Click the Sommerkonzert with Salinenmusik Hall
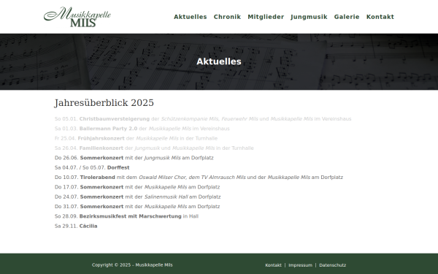The width and height of the screenshot is (438, 274). [x=137, y=197]
